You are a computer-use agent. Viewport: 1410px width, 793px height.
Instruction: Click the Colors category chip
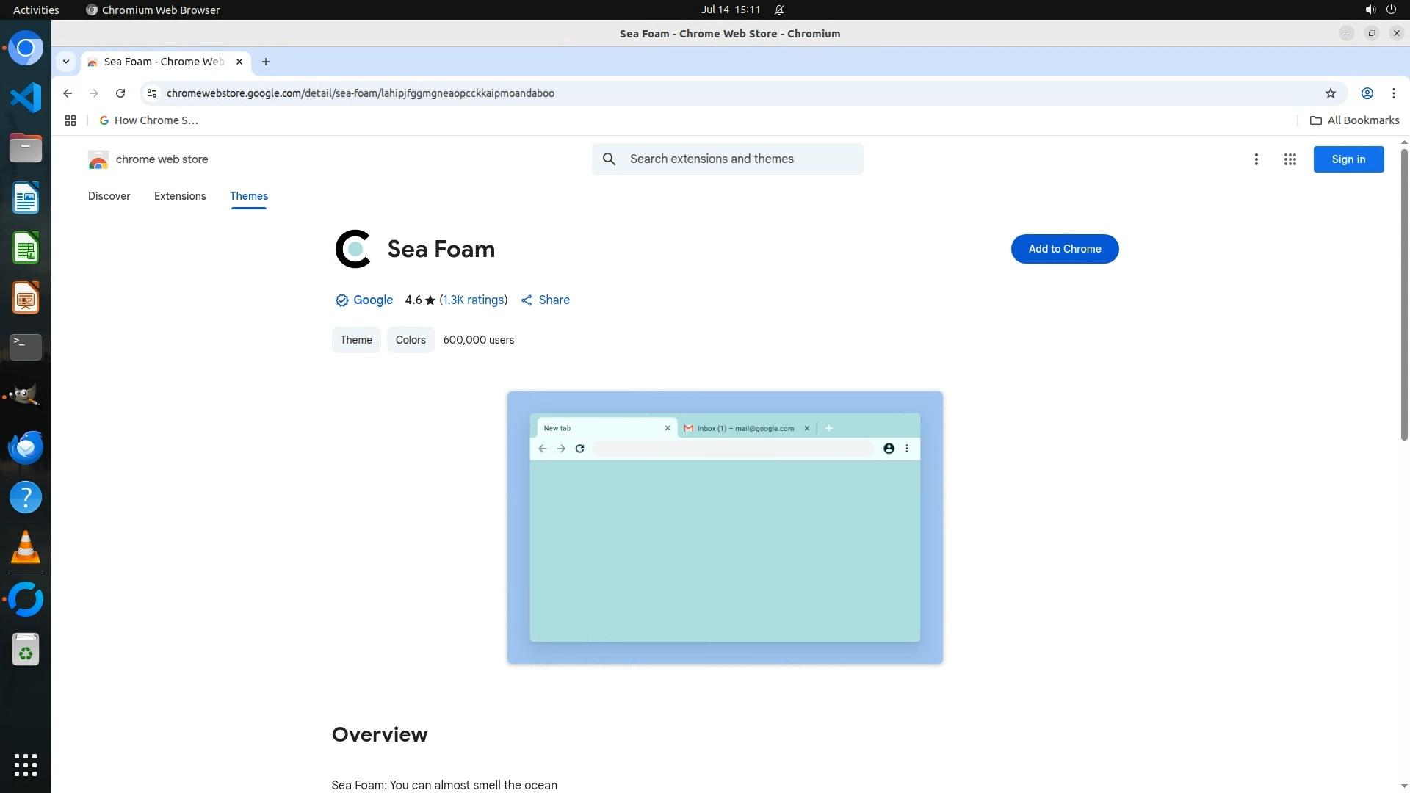coord(411,340)
